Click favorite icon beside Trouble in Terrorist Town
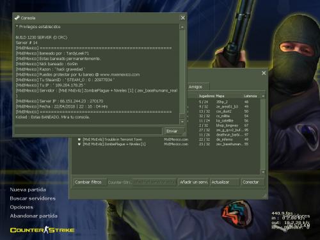 point(79,140)
